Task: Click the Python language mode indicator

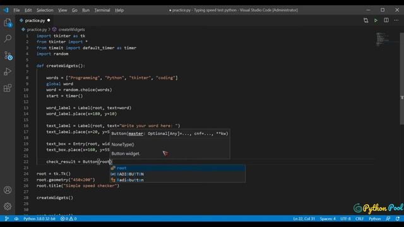Action: [374, 219]
